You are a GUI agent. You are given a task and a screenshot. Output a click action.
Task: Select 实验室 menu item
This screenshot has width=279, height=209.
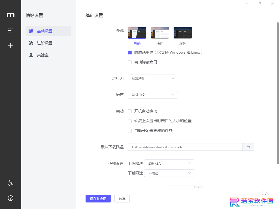coord(48,55)
